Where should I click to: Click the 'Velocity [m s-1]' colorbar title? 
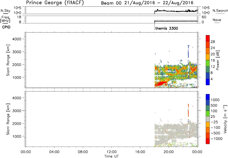coord(225,119)
